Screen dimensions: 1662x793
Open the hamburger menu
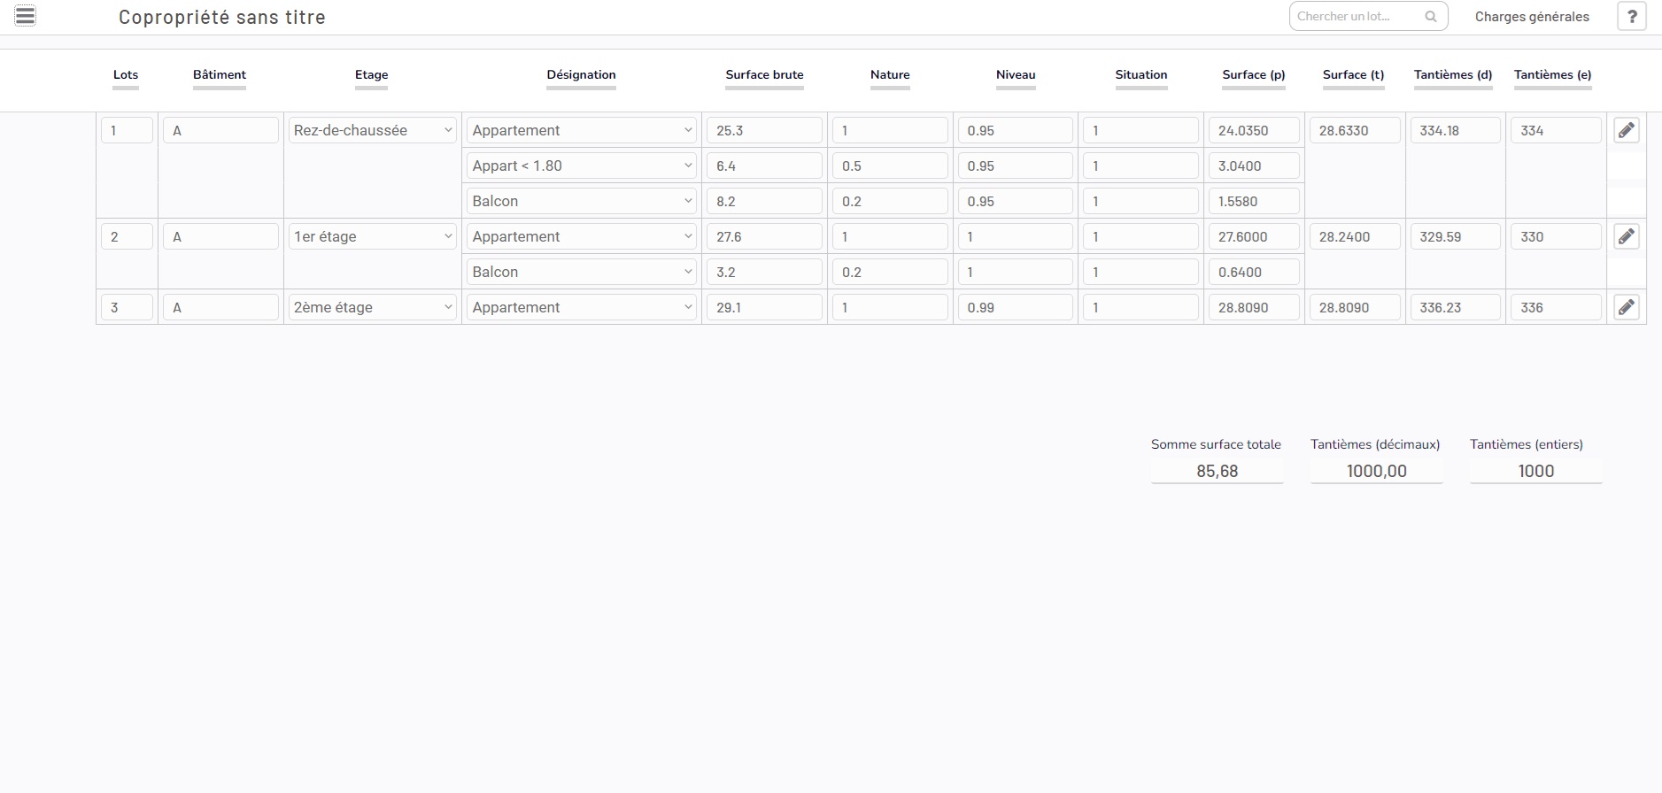click(x=26, y=16)
